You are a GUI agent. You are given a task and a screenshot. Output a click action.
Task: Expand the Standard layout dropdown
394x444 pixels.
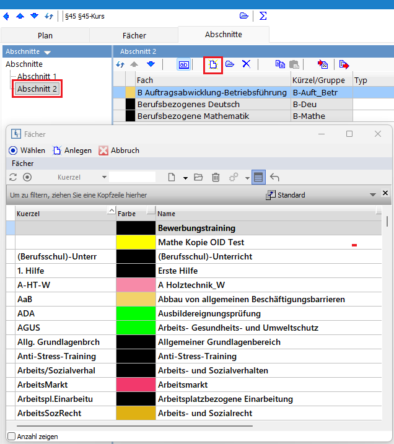point(372,195)
